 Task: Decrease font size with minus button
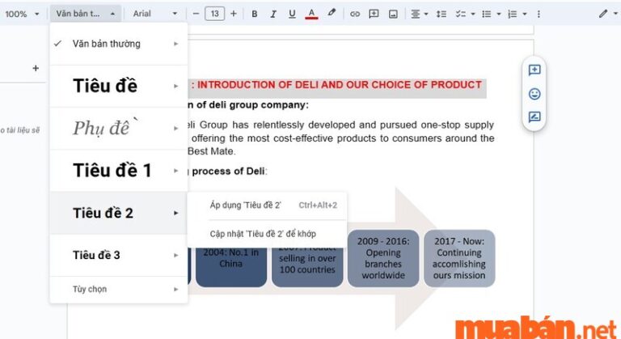pyautogui.click(x=196, y=14)
